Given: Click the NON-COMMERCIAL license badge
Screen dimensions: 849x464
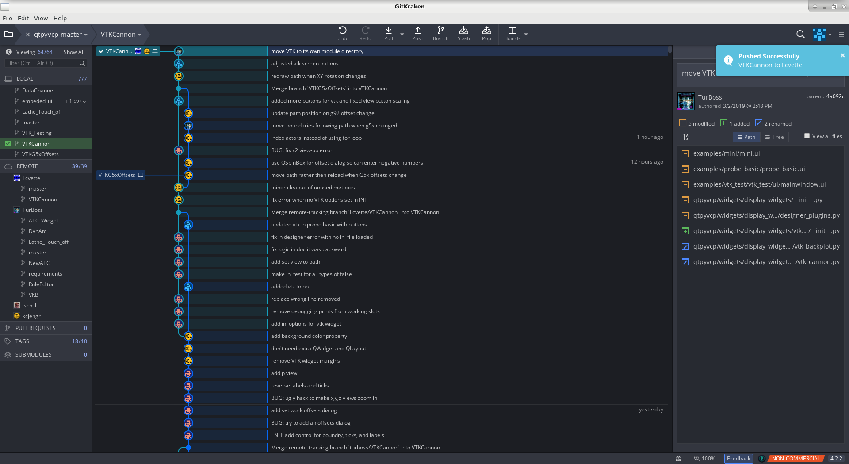Looking at the screenshot, I should pos(796,459).
